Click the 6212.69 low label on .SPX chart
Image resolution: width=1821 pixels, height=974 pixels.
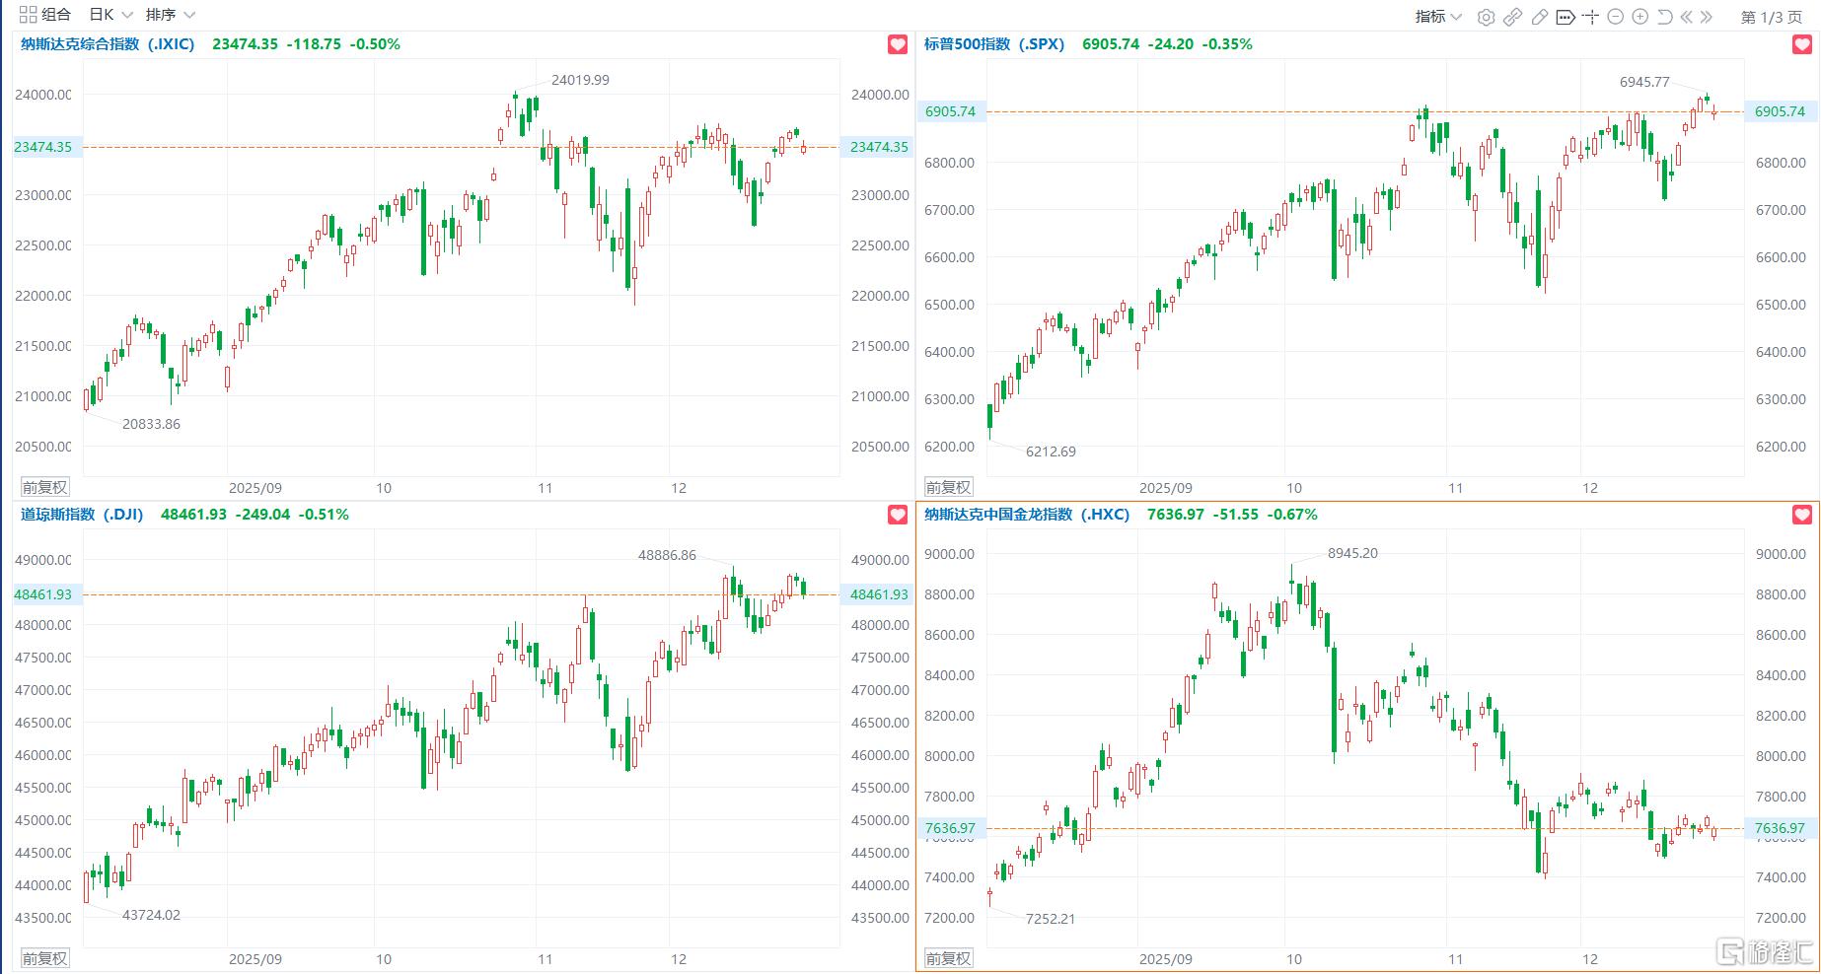(1051, 452)
